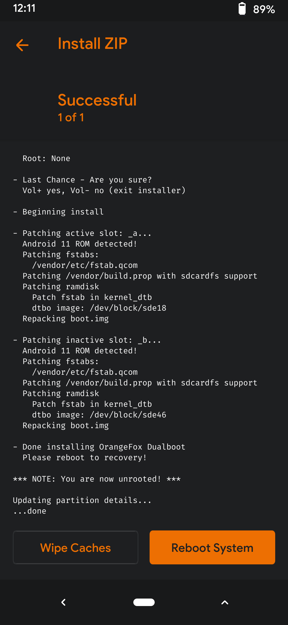Tap the Successful status heading

[97, 100]
